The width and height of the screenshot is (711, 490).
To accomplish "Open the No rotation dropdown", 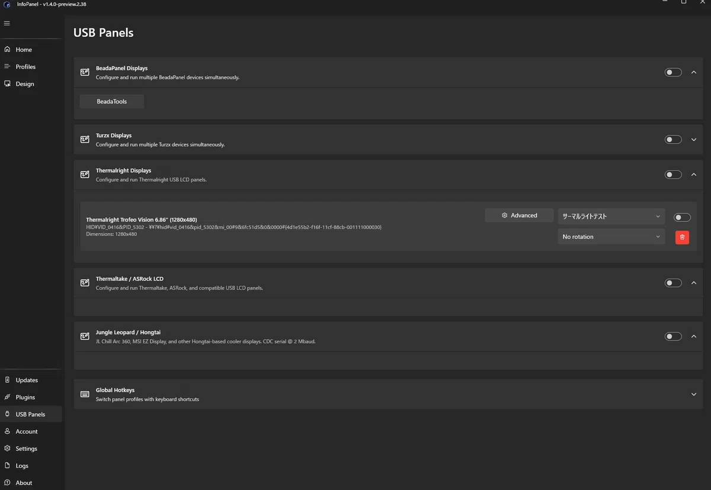I will click(611, 237).
